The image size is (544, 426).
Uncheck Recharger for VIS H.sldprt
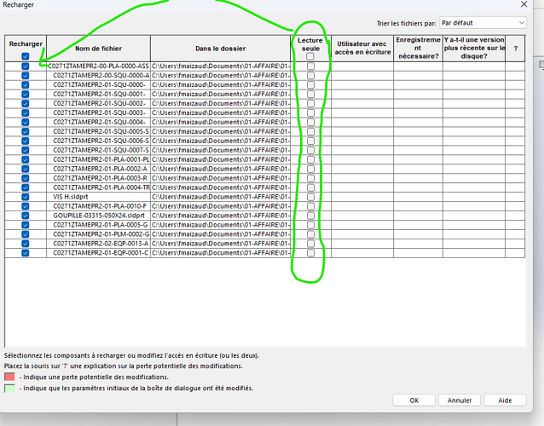[x=26, y=197]
